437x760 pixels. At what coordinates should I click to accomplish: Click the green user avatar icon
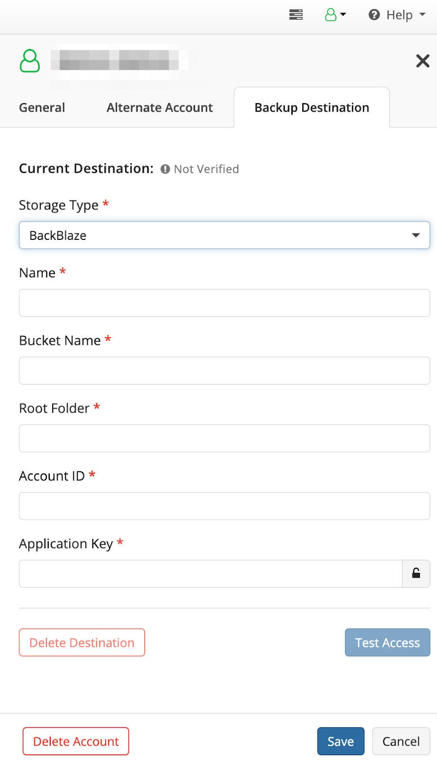coord(30,61)
